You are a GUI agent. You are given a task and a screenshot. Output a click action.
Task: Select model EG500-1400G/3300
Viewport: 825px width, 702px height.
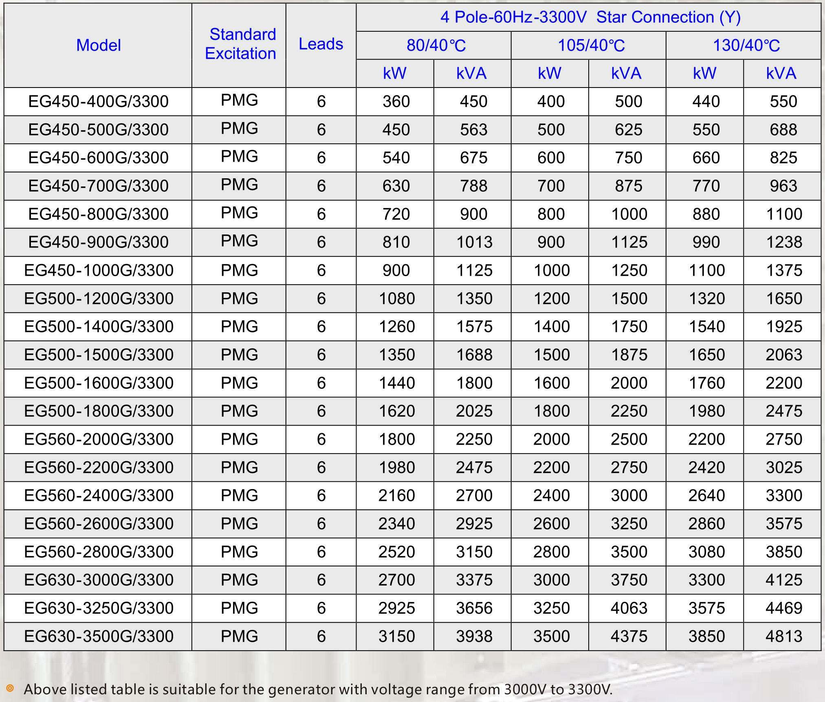(x=99, y=327)
